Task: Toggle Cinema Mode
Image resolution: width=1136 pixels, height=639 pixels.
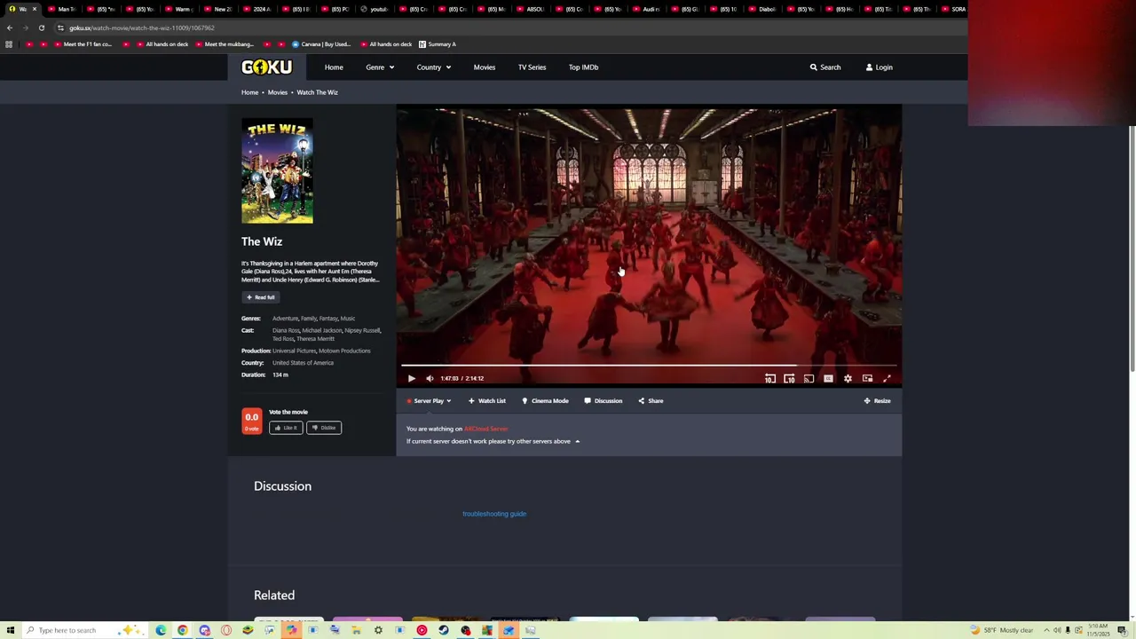Action: click(x=545, y=400)
